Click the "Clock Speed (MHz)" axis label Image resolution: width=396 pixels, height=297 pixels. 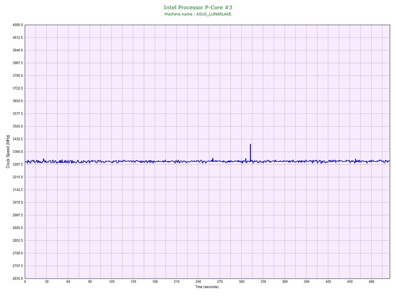tap(8, 151)
